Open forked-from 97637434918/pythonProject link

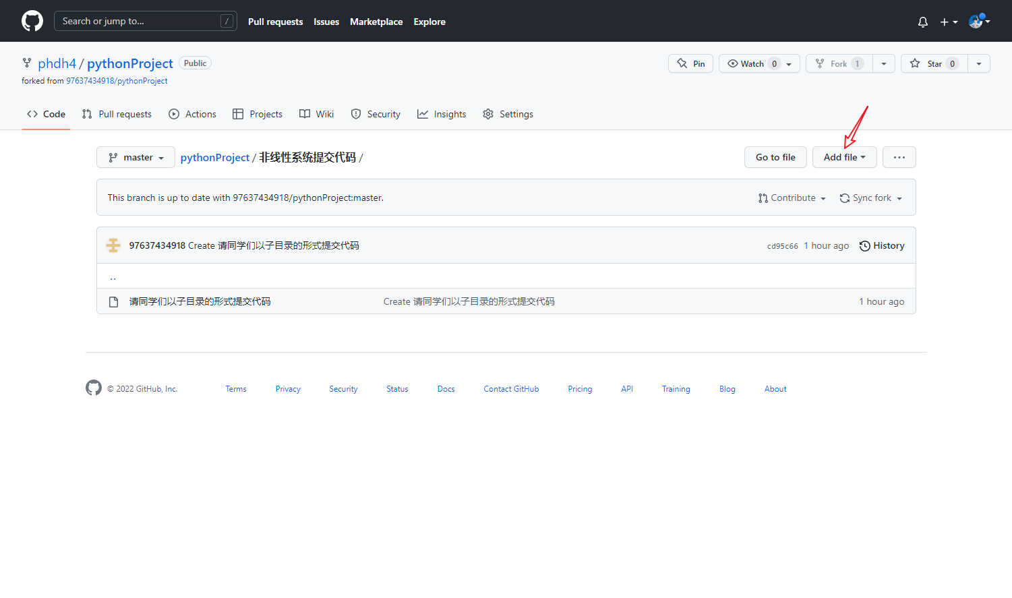point(117,81)
